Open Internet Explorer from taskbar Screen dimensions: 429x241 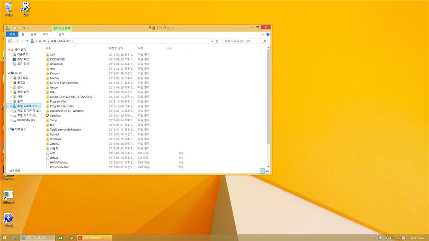14,238
